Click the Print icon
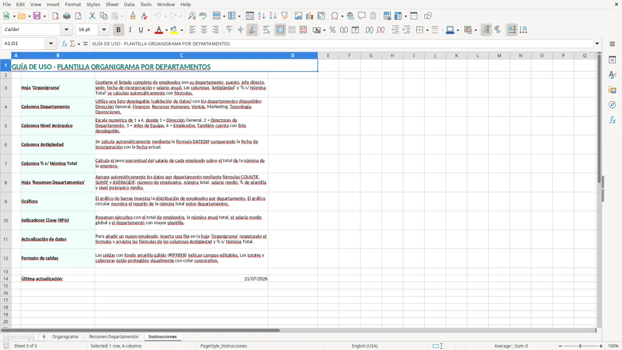622x350 pixels. pyautogui.click(x=67, y=16)
